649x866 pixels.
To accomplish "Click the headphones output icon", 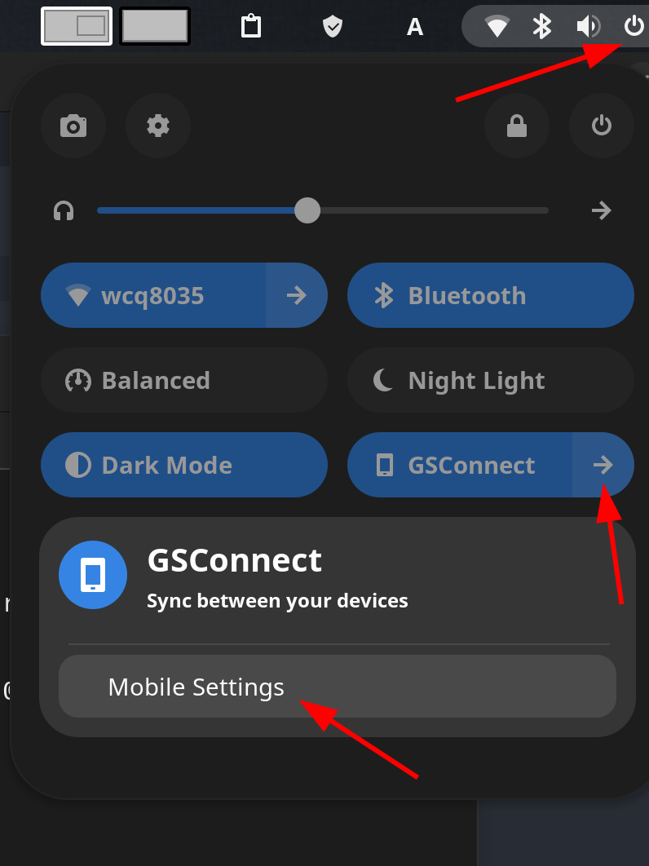I will 64,210.
